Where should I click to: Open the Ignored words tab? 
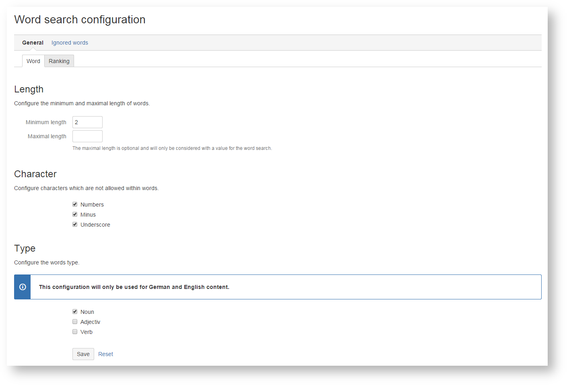tap(70, 43)
